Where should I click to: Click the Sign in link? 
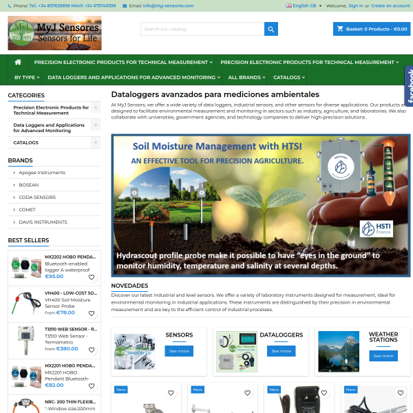click(x=356, y=6)
